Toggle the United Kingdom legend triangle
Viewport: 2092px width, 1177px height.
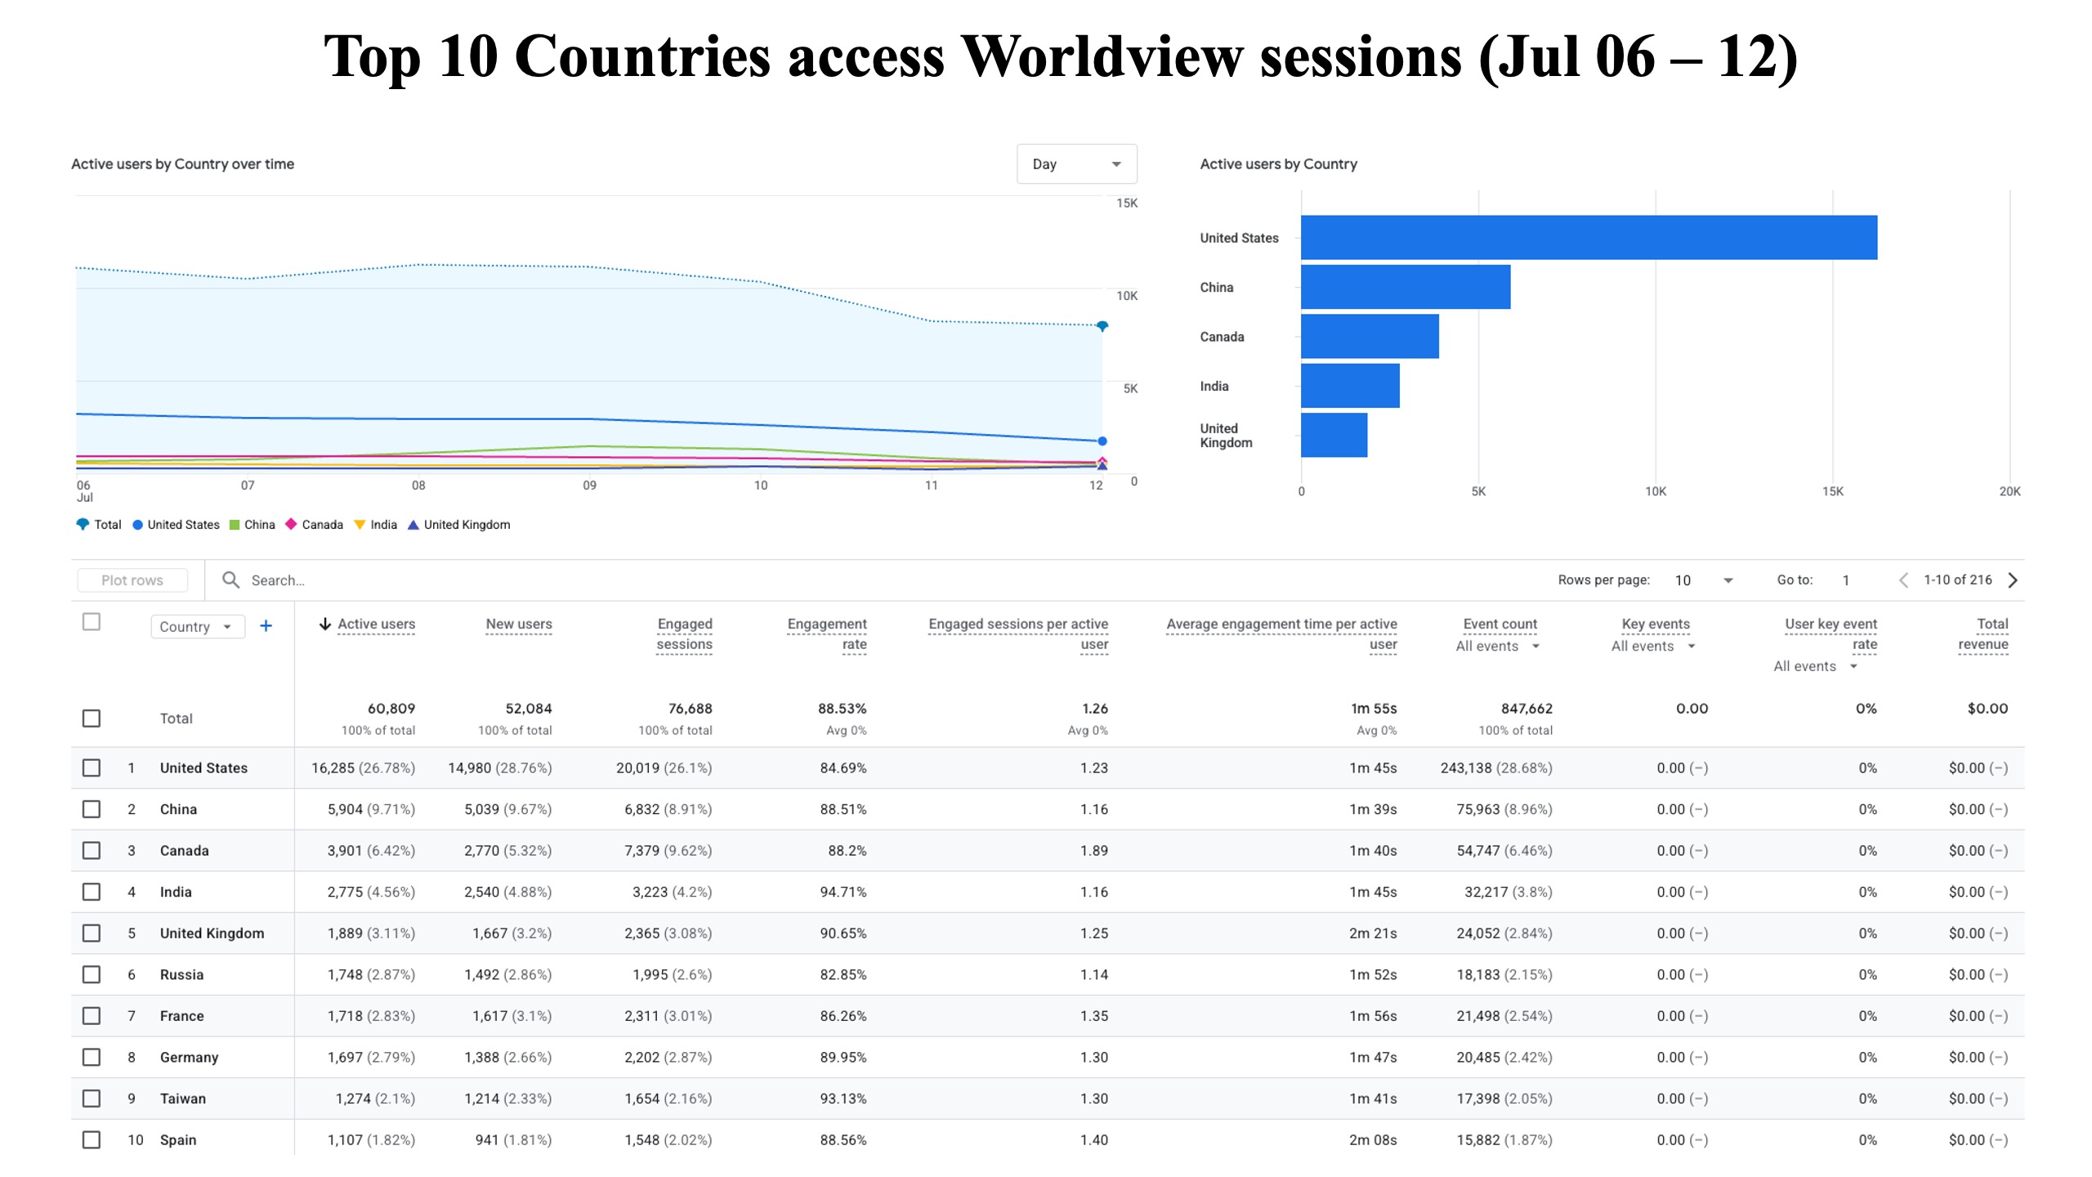point(413,525)
